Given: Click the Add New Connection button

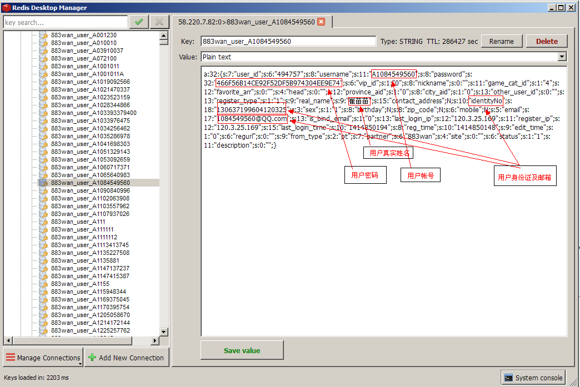Looking at the screenshot, I should point(127,358).
